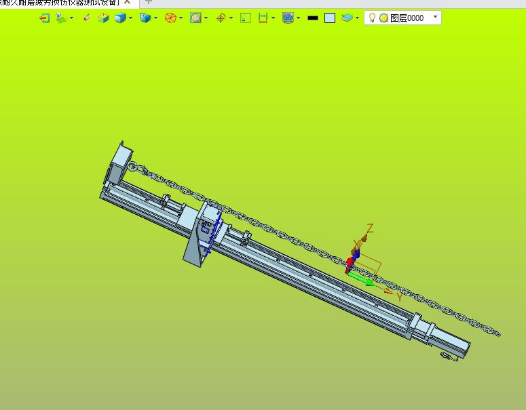The image size is (526, 410).
Task: Select the ring at chain's upper end
Action: (x=132, y=167)
